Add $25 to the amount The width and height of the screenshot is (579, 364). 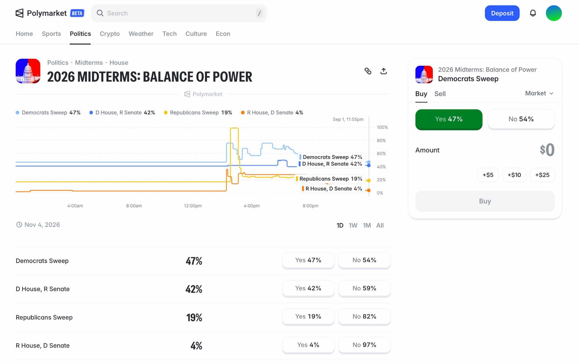click(x=542, y=175)
